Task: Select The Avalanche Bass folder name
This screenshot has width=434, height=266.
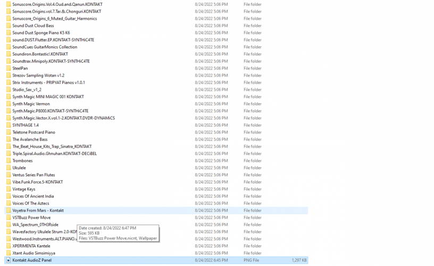Action: click(30, 139)
